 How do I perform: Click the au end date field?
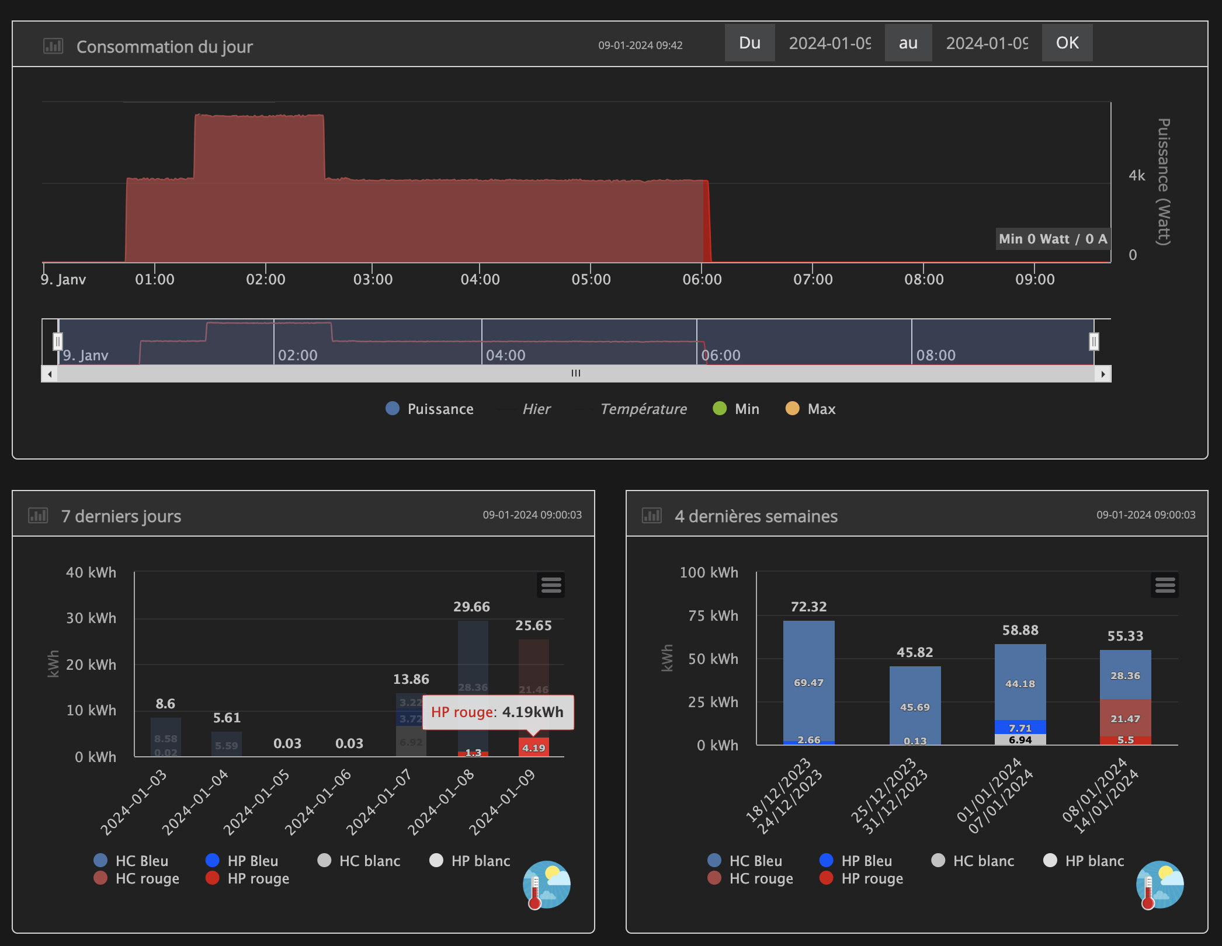(x=987, y=43)
